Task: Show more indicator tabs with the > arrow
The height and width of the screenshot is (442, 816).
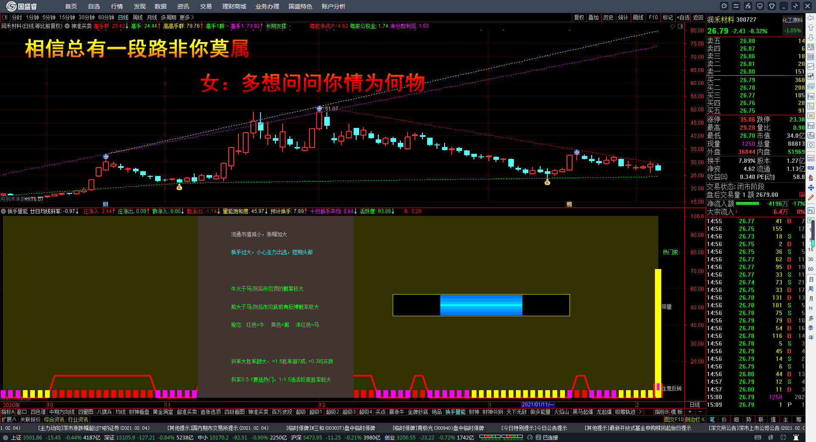Action: pyautogui.click(x=640, y=412)
